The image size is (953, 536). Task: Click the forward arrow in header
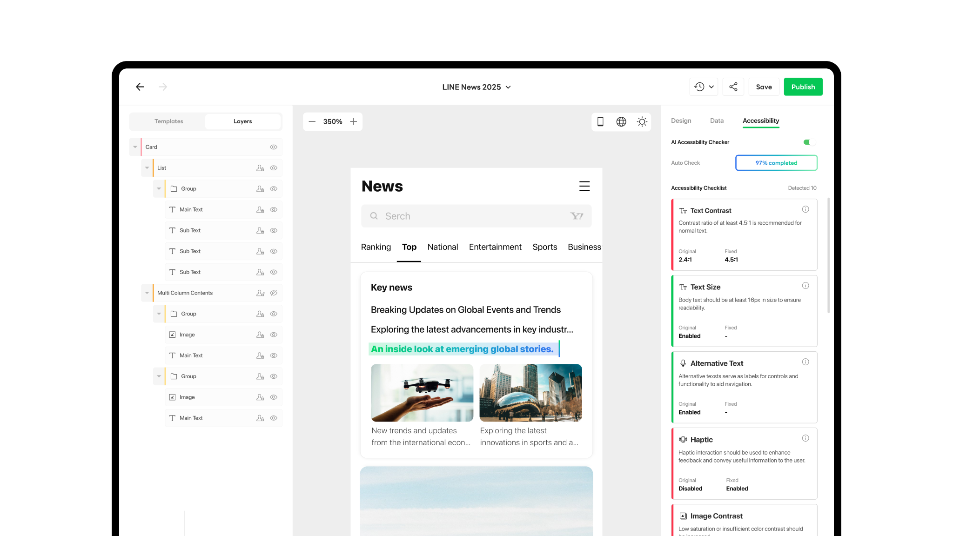pos(163,87)
